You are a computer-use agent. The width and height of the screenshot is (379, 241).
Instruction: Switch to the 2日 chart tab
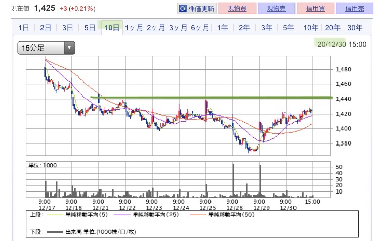click(x=46, y=28)
